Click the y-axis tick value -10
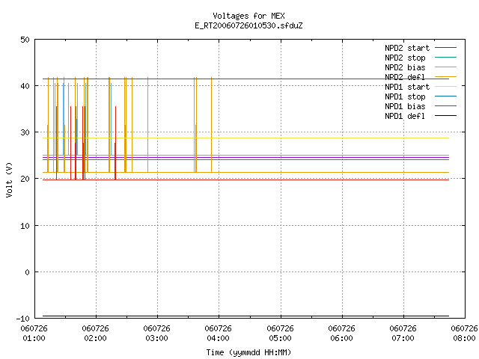479x359 pixels. (x=23, y=319)
